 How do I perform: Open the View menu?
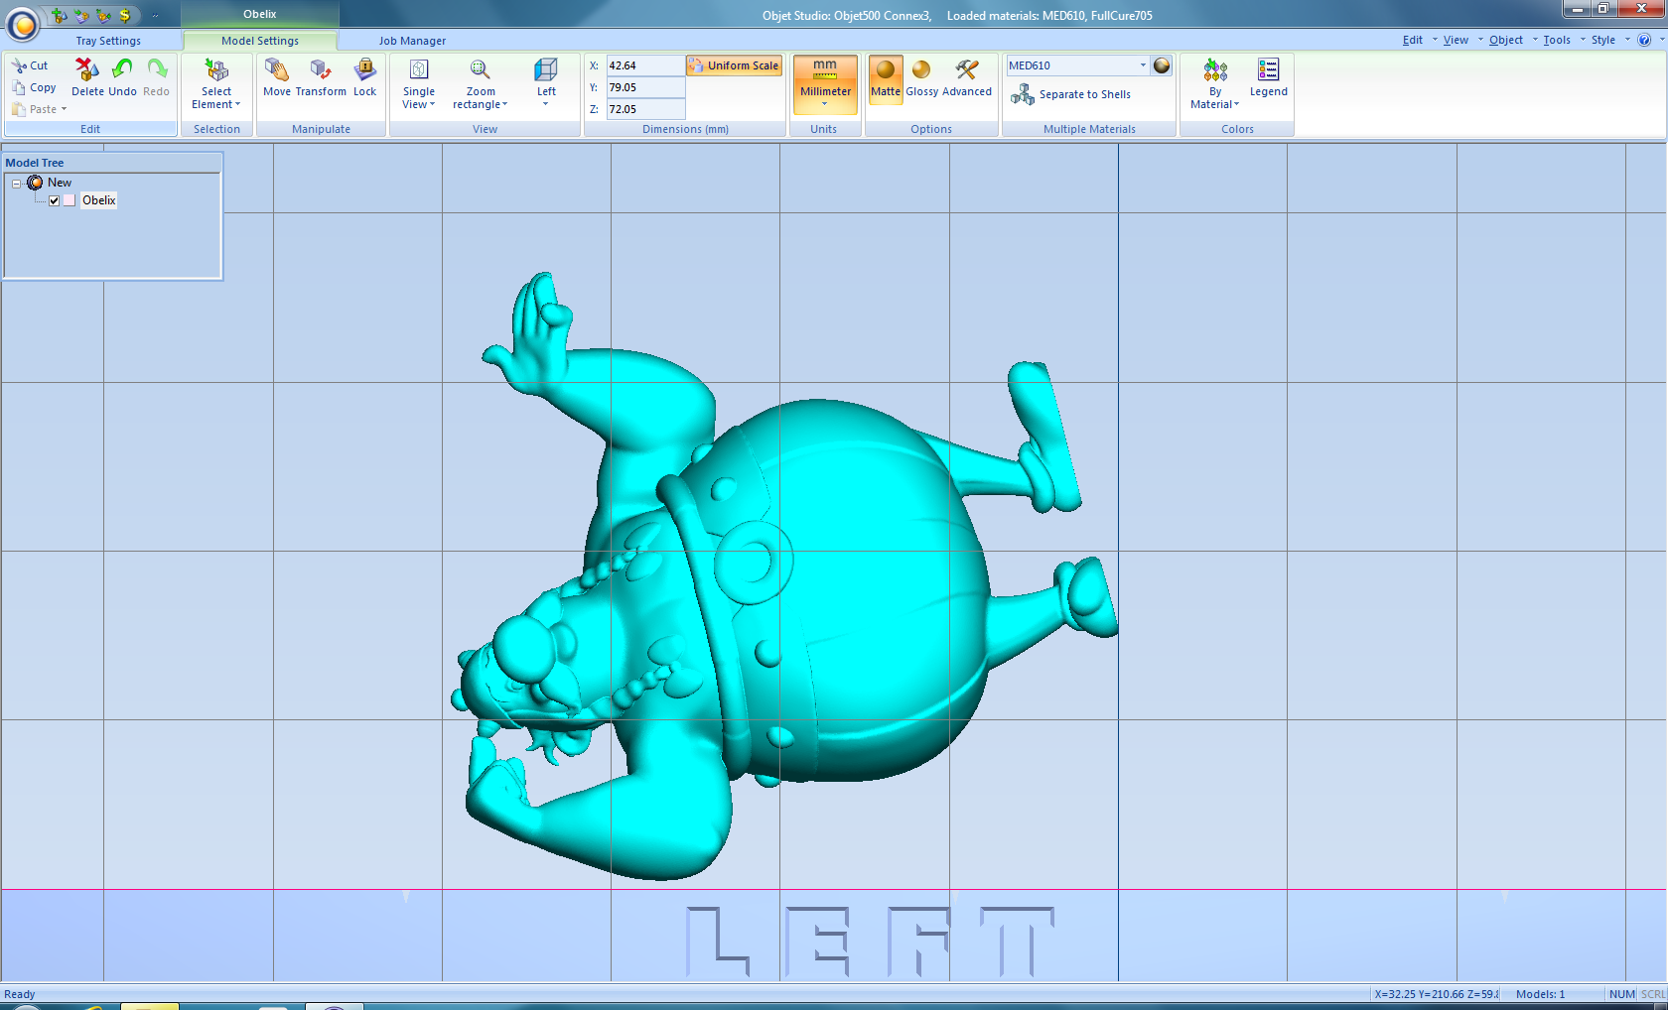click(x=1456, y=40)
